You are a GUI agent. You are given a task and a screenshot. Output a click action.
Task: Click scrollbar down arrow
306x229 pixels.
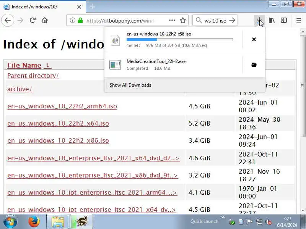click(x=303, y=210)
